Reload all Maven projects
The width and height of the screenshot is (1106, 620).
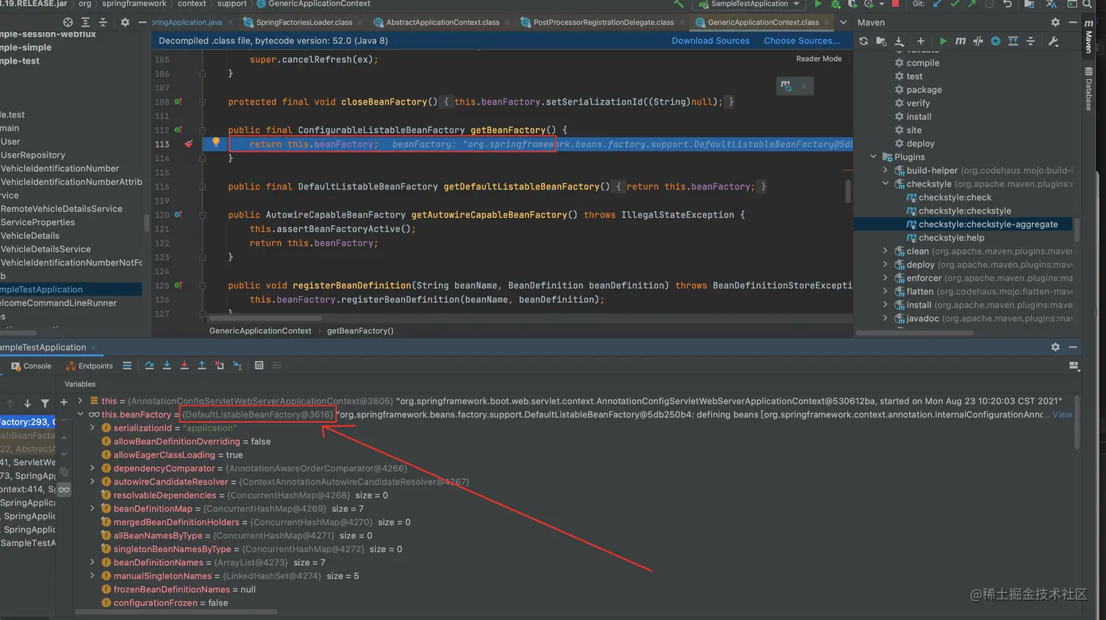(x=864, y=41)
